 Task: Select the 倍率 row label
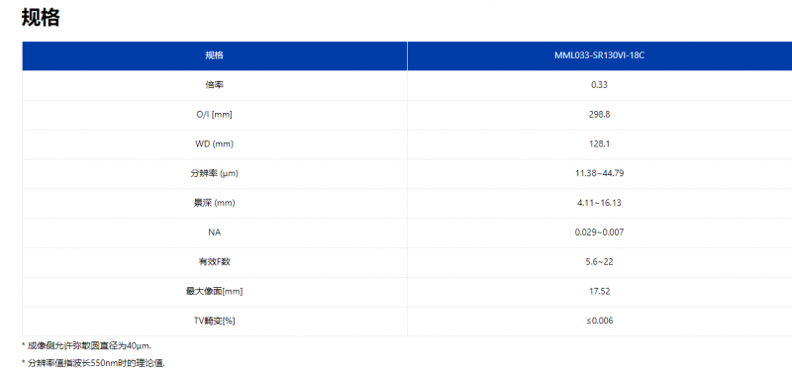(214, 85)
